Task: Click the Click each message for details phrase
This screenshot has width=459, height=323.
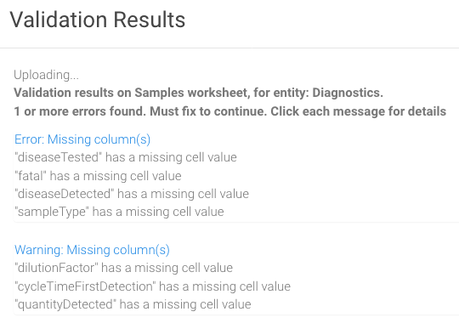Action: point(358,111)
